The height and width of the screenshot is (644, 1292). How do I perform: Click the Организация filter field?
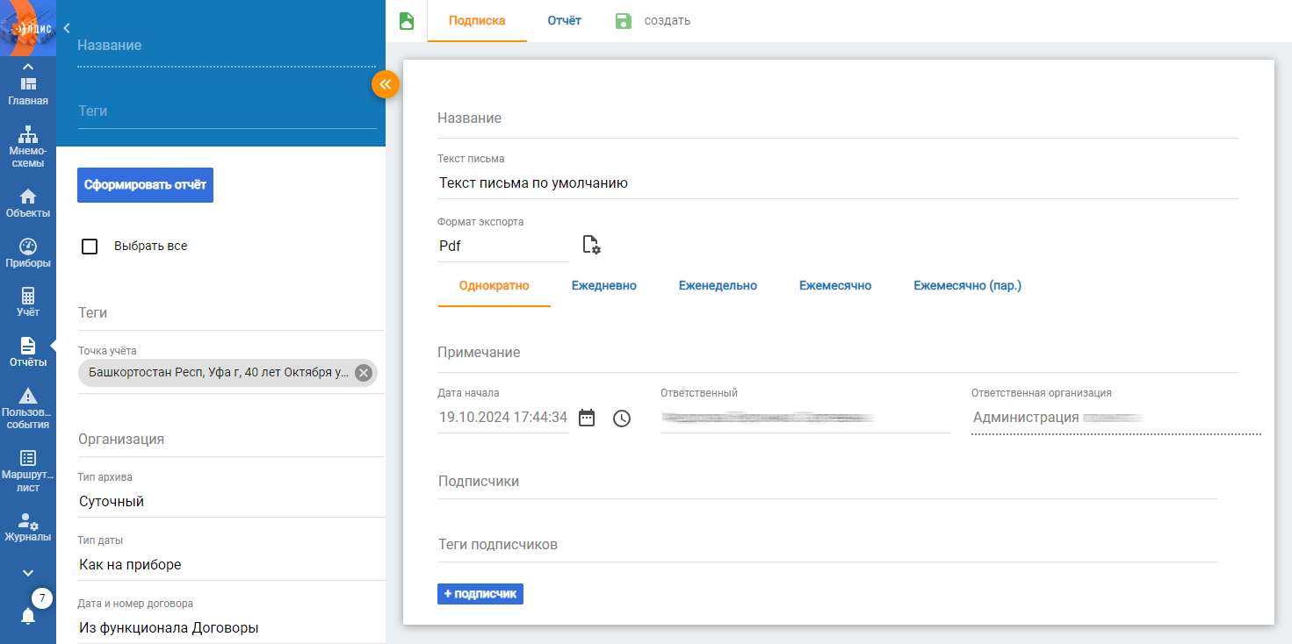[231, 440]
